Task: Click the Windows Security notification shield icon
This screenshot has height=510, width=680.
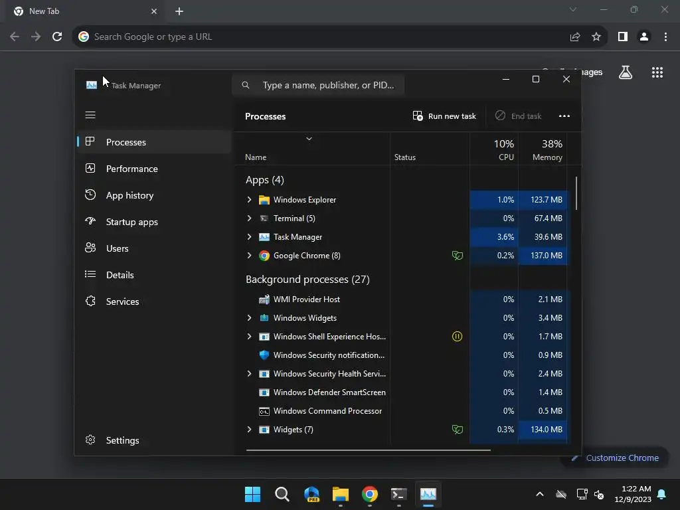Action: click(x=264, y=355)
